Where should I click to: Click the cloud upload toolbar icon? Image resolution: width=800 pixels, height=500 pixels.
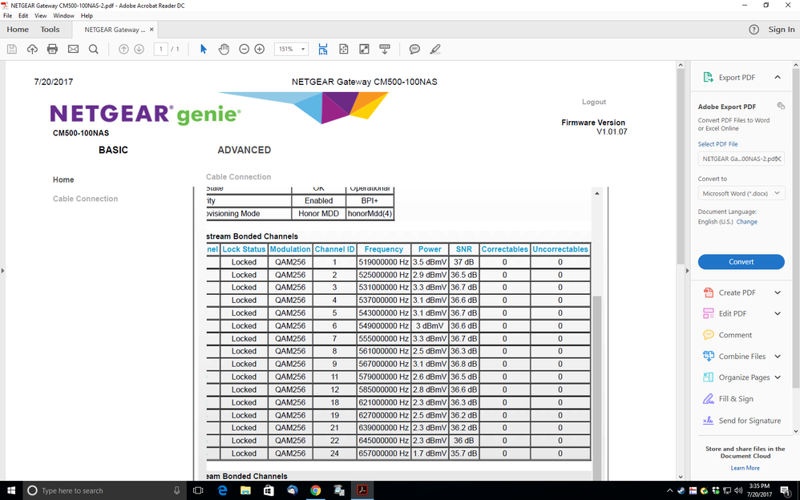[x=32, y=49]
